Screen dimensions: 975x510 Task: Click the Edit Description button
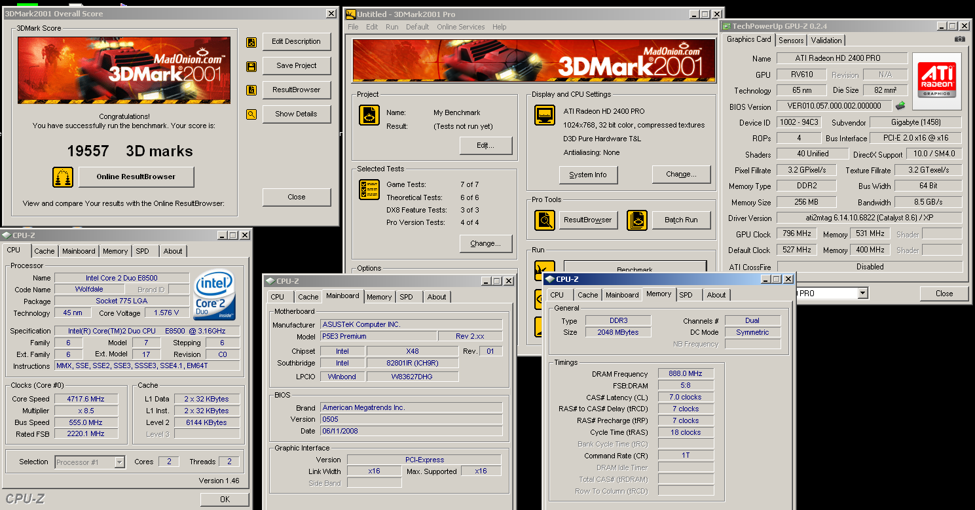coord(297,42)
